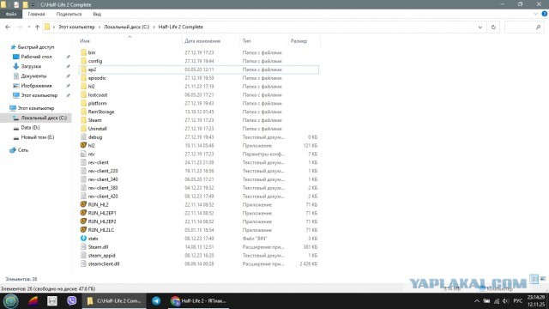
Task: Click Half-Life 2 Complete breadcrumb segment
Action: pos(180,27)
